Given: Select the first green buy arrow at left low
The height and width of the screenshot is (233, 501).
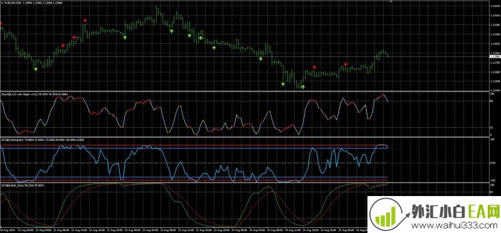Looking at the screenshot, I should point(36,69).
